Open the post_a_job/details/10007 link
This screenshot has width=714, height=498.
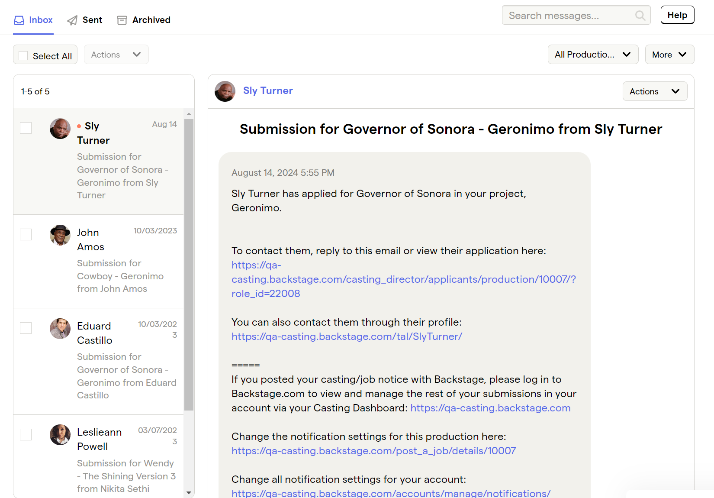(x=374, y=451)
